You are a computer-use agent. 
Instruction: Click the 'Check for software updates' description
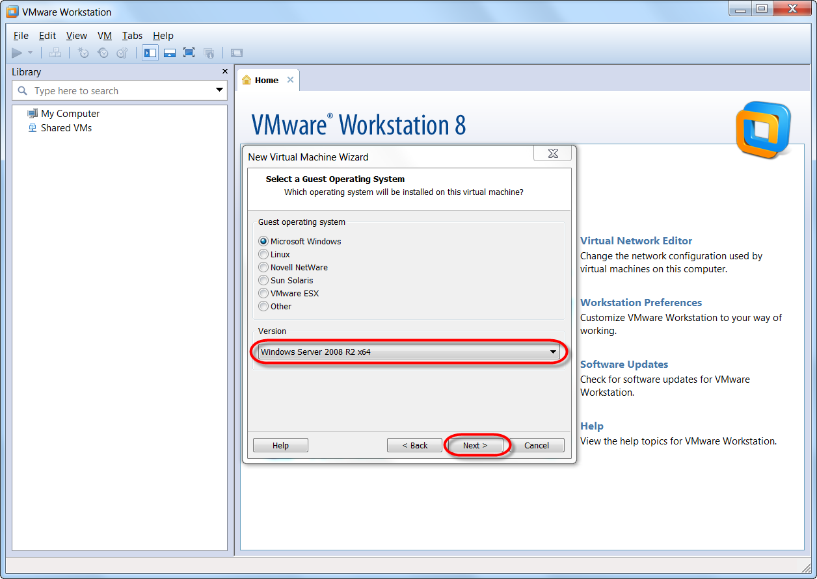665,385
